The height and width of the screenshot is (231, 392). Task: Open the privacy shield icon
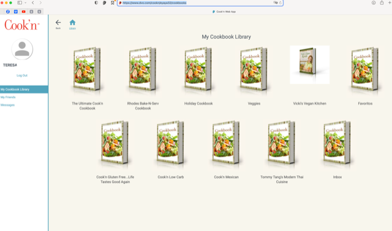(96, 2)
